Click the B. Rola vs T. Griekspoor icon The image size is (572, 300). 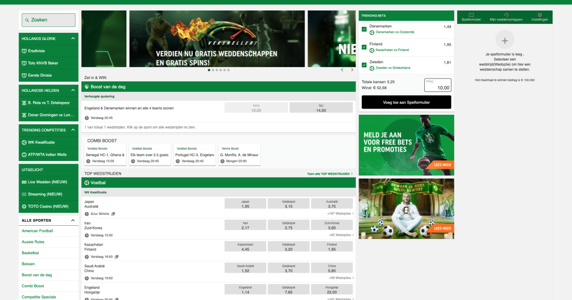(24, 102)
